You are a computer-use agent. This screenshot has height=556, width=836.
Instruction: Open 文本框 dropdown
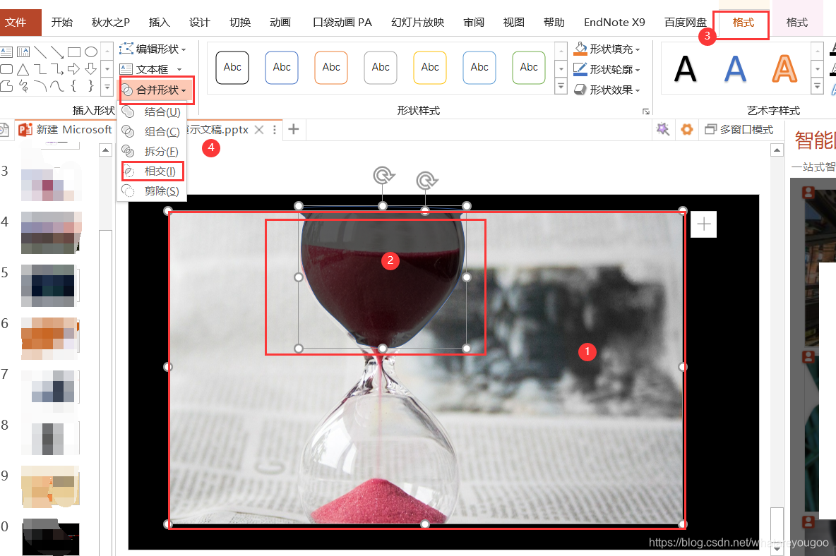point(151,69)
